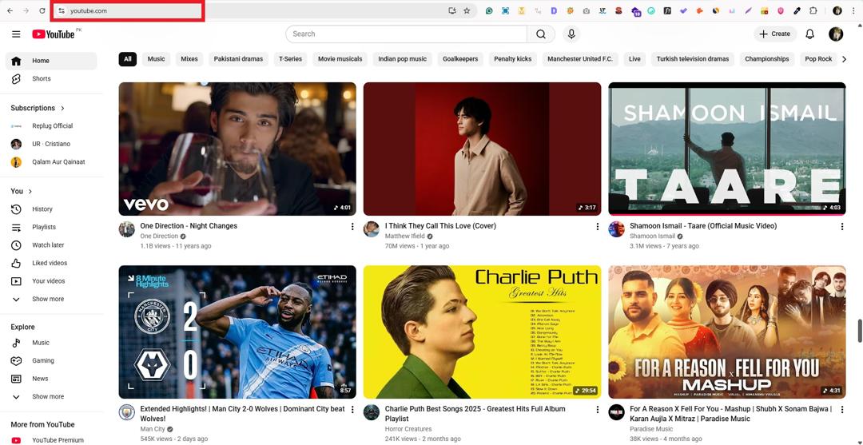
Task: Open UR · Cristiano subscription
Action: tap(51, 144)
